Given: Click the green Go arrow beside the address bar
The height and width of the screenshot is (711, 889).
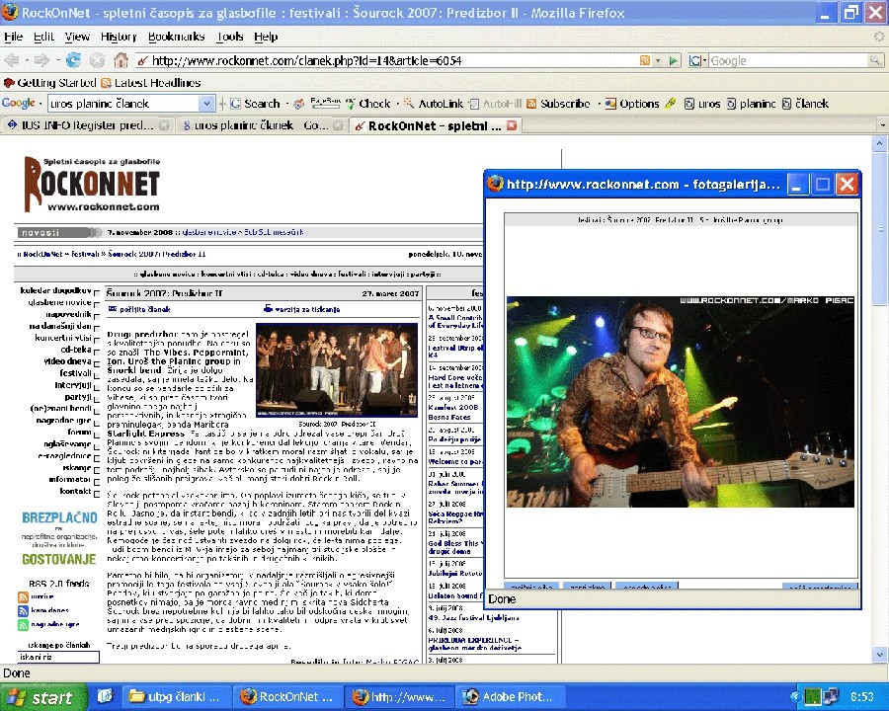Looking at the screenshot, I should click(x=674, y=60).
